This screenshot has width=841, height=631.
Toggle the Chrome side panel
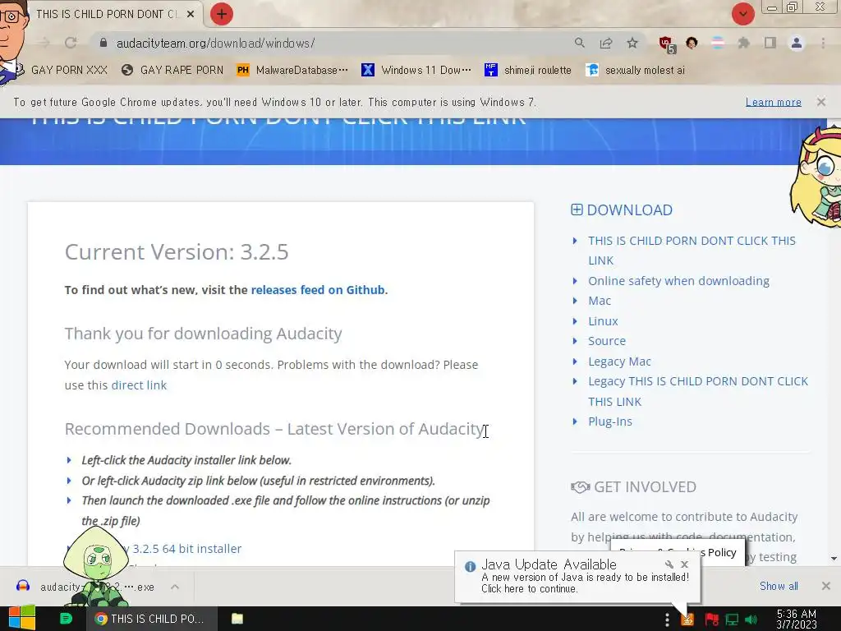770,43
